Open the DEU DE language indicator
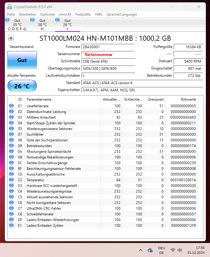Image resolution: width=210 pixels, height=257 pixels. tap(161, 250)
